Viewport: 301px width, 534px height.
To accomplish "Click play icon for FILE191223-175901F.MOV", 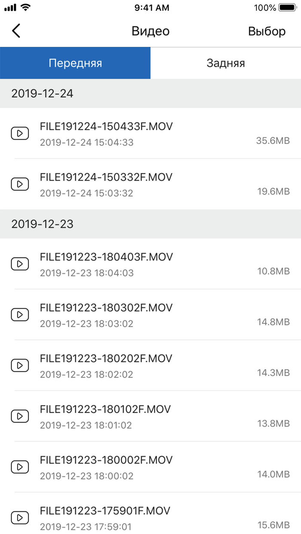I will pos(20,517).
